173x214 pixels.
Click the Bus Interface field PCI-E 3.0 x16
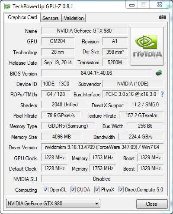[131, 94]
